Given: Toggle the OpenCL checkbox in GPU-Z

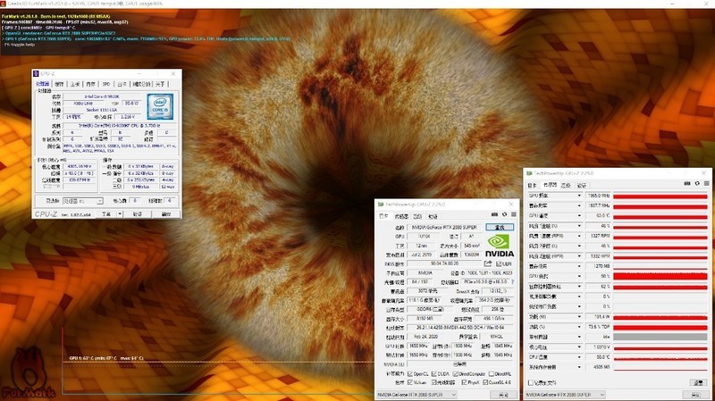Looking at the screenshot, I should pos(410,373).
